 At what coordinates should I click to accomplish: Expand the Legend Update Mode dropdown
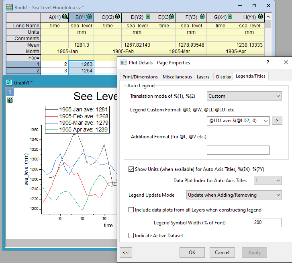point(234,195)
